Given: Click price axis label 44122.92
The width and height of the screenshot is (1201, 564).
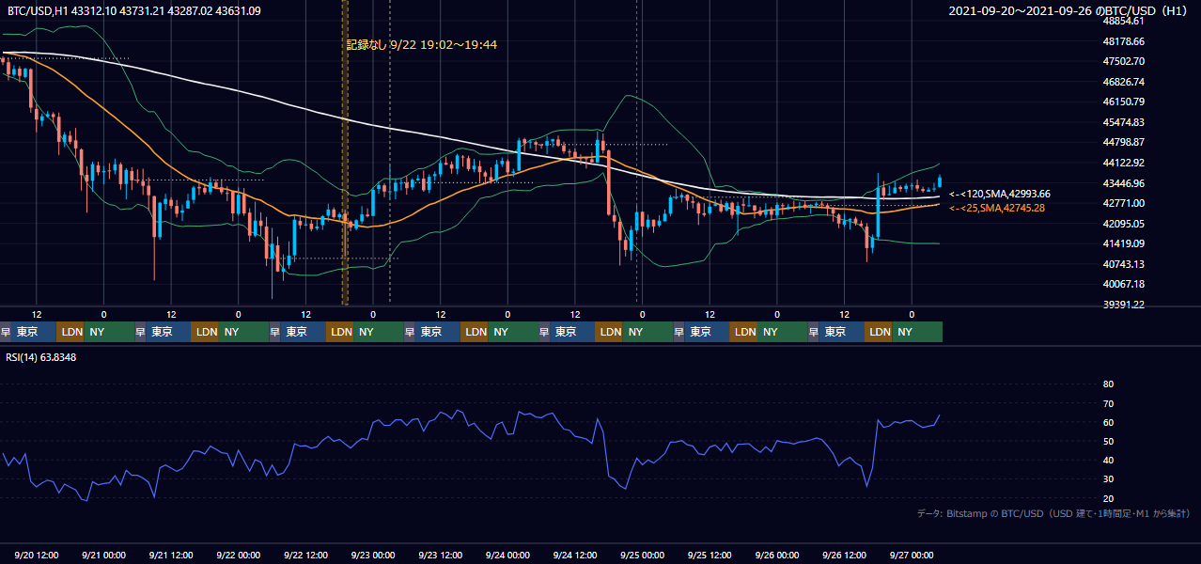Looking at the screenshot, I should 1123,163.
